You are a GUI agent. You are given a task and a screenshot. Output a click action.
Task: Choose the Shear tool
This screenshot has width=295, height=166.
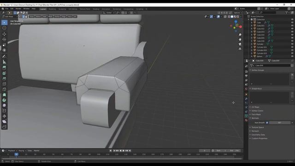[4, 122]
